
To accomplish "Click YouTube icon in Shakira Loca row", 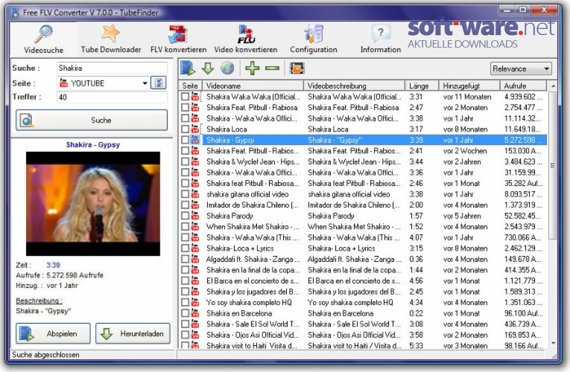I will coord(195,129).
